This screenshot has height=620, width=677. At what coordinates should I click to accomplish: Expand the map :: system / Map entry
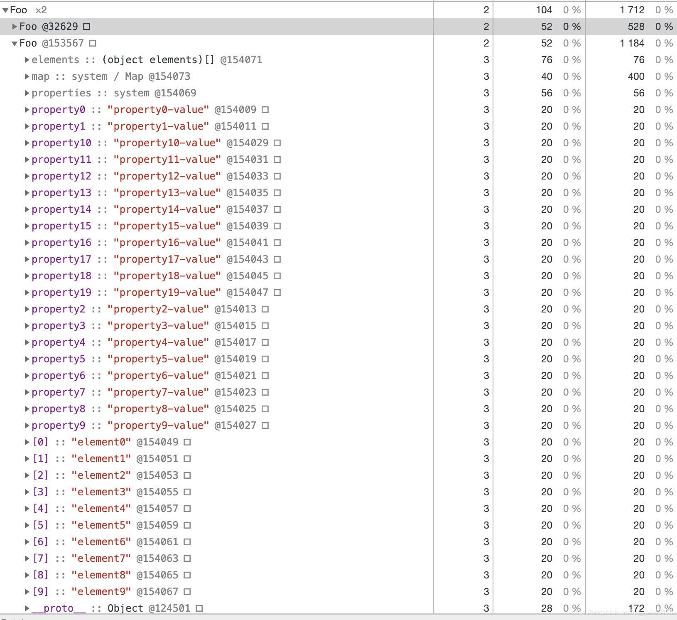pyautogui.click(x=27, y=76)
